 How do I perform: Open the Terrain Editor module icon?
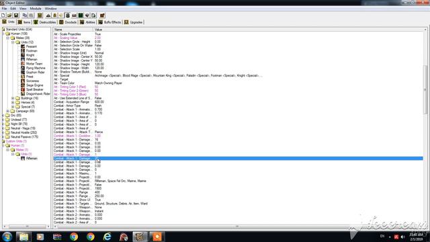pyautogui.click(x=48, y=15)
